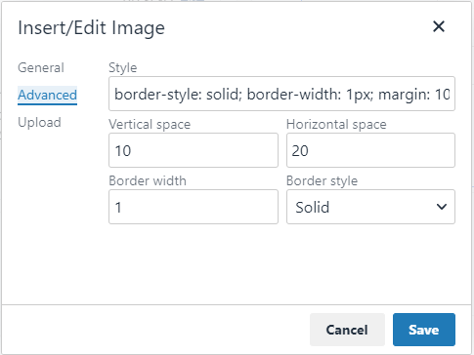The width and height of the screenshot is (474, 355).
Task: Focus the Vertical space field
Action: pyautogui.click(x=194, y=150)
